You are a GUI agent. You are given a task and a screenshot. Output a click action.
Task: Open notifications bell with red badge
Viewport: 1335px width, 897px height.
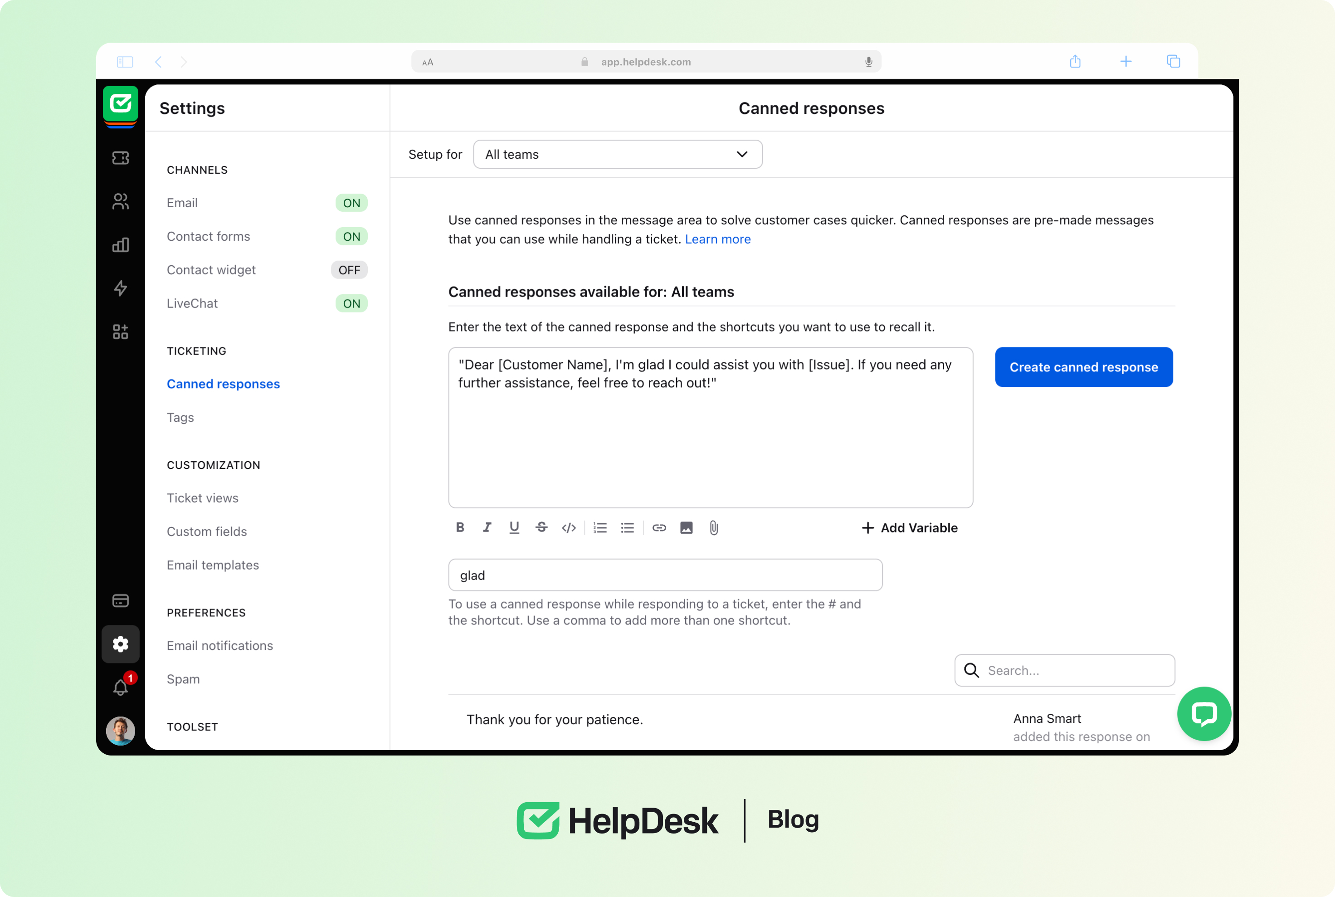[121, 687]
